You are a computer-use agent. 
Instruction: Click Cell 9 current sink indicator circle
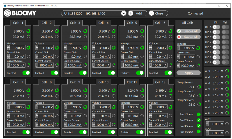85,116
